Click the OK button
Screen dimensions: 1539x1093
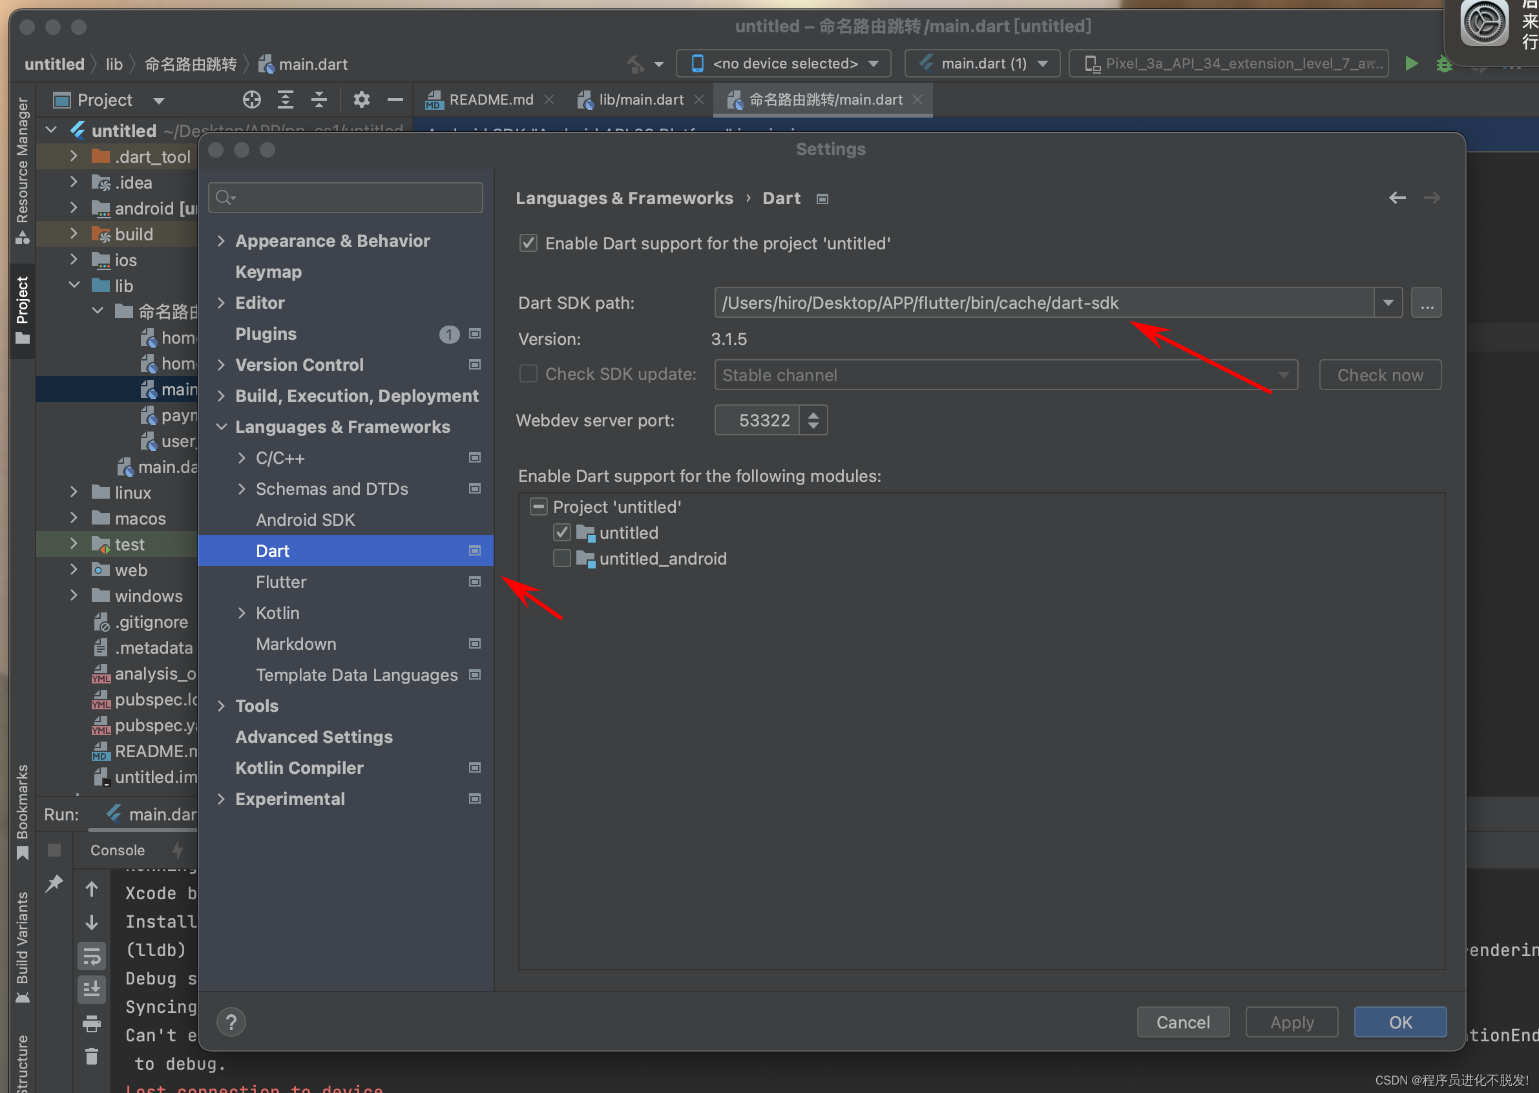1399,1022
